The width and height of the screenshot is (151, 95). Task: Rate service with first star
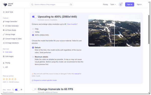tap(4, 79)
